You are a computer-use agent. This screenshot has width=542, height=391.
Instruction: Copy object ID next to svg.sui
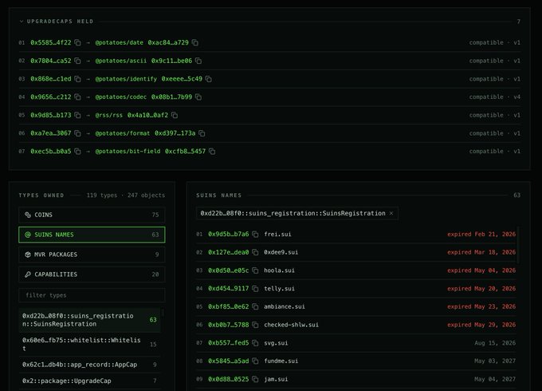coord(255,343)
